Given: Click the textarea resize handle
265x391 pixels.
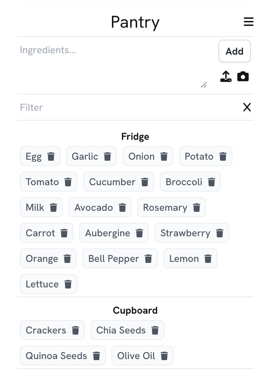Looking at the screenshot, I should point(204,85).
